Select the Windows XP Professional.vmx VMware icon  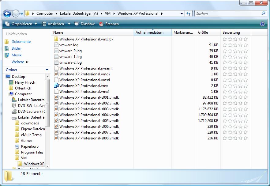(56, 85)
